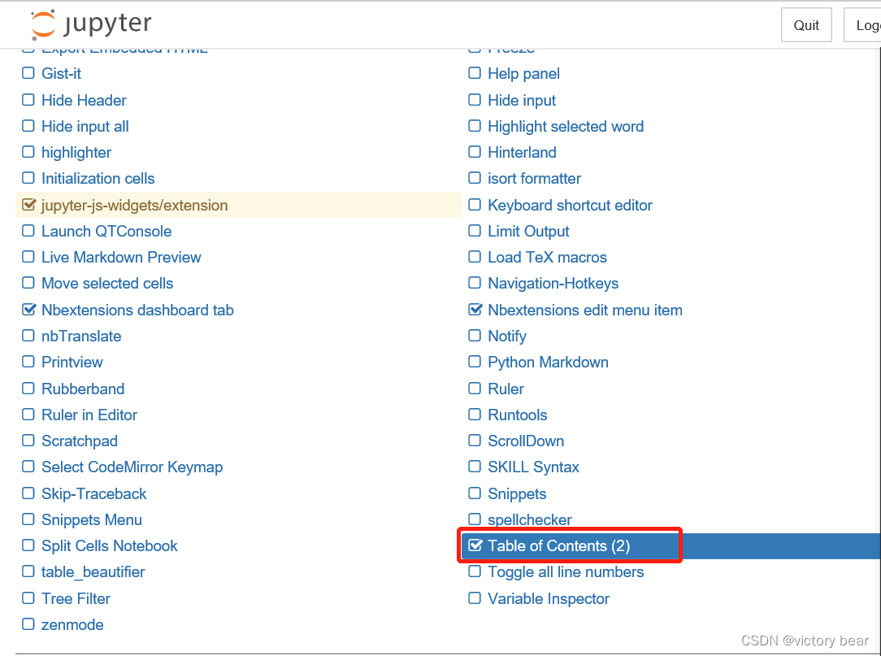
Task: Toggle the Nbextensions dashboard tab checkbox
Action: (28, 310)
